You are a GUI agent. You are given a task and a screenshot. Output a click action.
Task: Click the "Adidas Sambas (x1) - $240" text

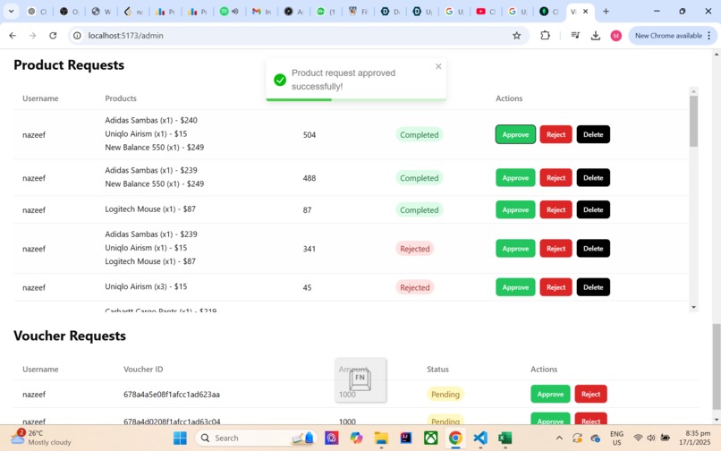(151, 120)
